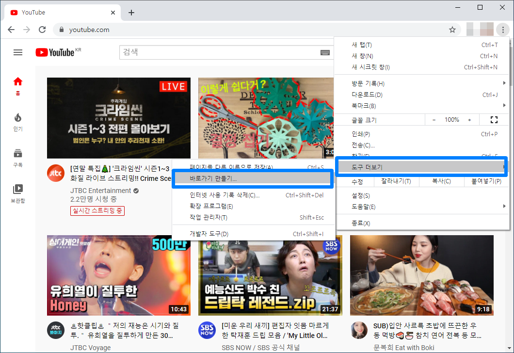514x353 pixels.
Task: Open the on-screen keyboard in search box
Action: pos(325,52)
